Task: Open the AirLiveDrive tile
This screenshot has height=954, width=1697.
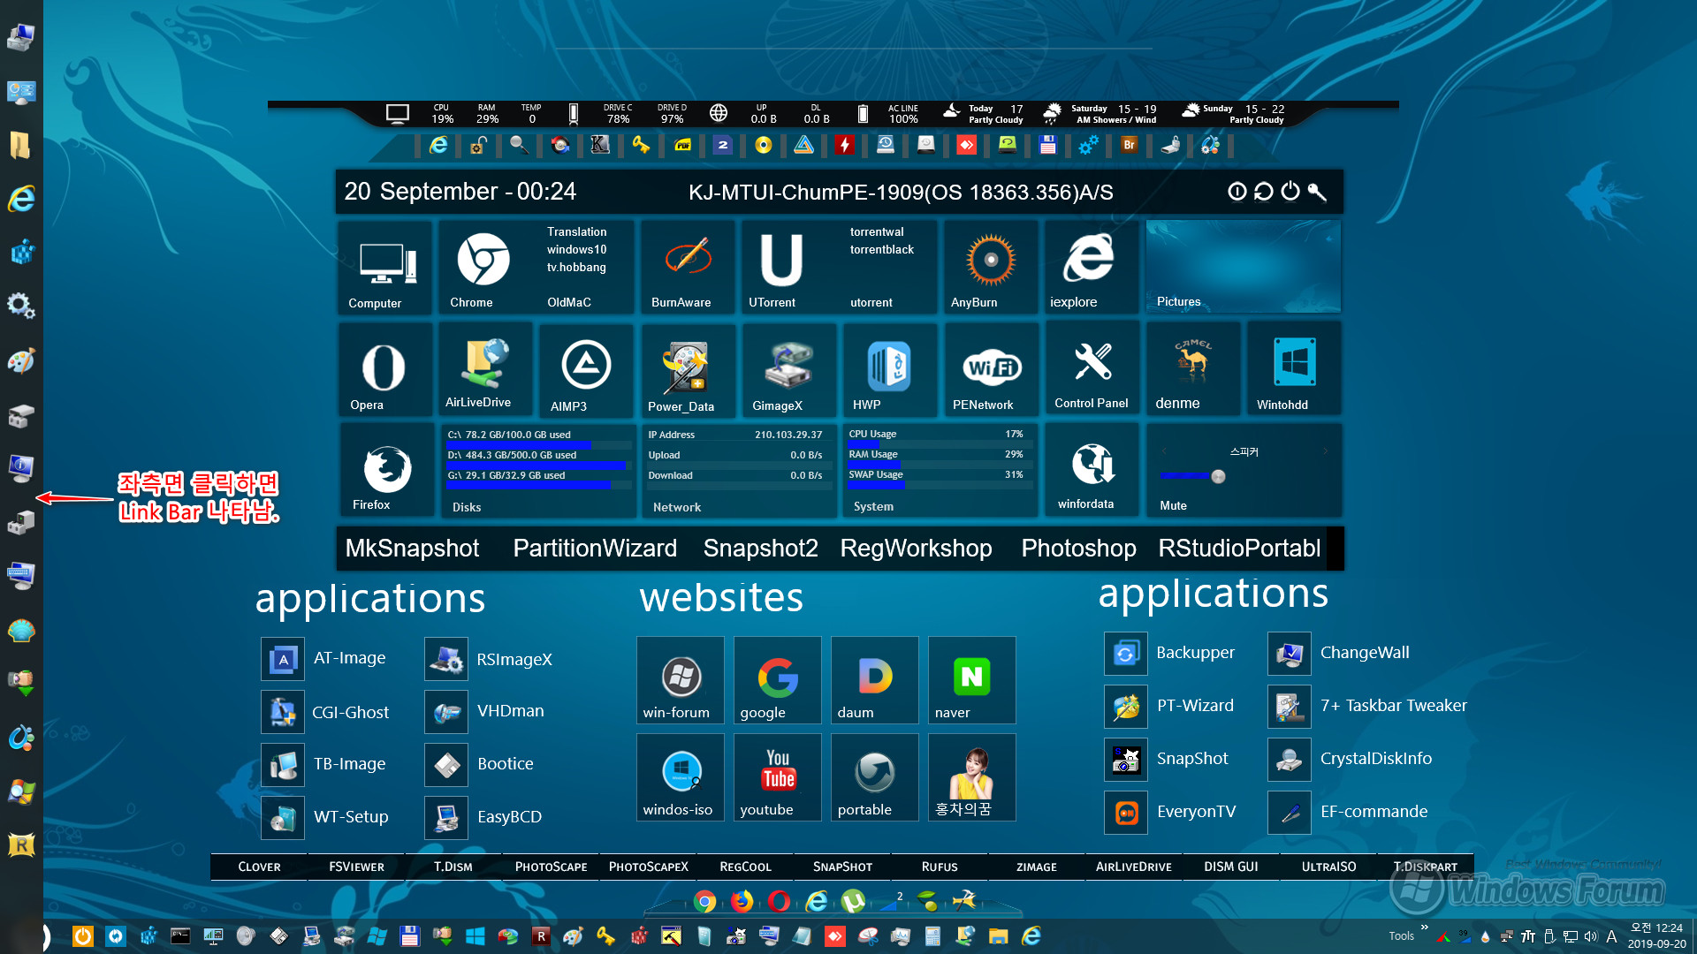Action: coord(485,369)
